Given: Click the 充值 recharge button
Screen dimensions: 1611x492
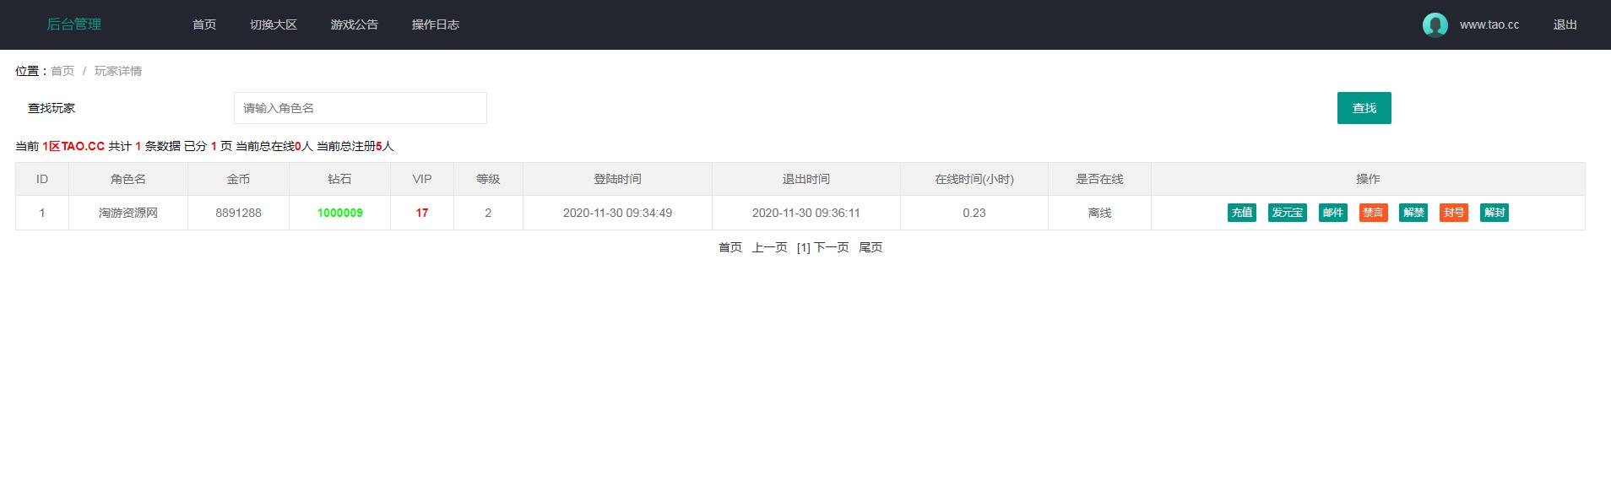Looking at the screenshot, I should (1242, 213).
